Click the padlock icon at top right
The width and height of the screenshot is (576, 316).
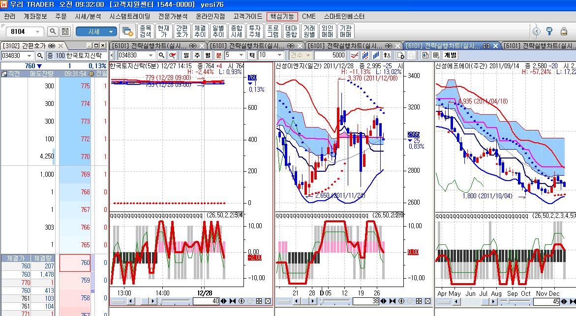549,31
